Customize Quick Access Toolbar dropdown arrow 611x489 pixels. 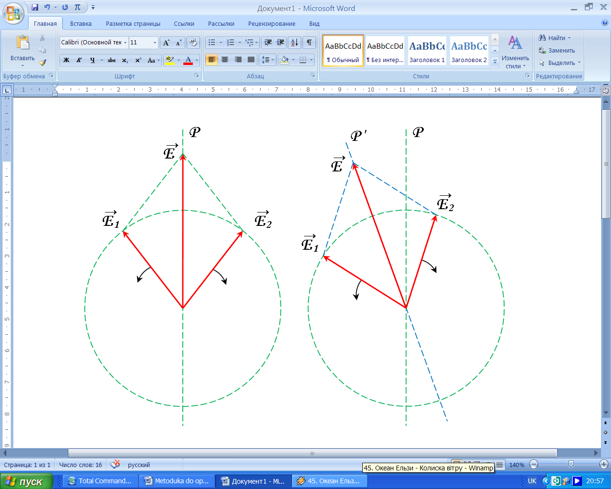tap(93, 7)
